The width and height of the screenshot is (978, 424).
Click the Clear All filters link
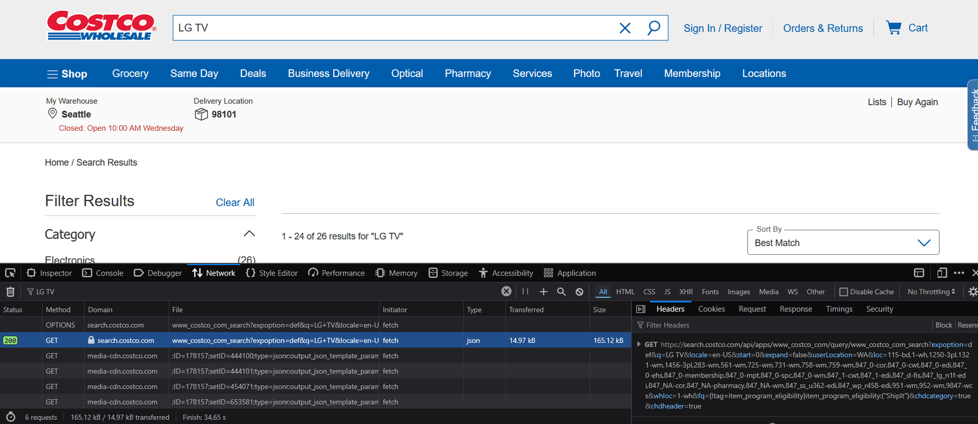[235, 203]
